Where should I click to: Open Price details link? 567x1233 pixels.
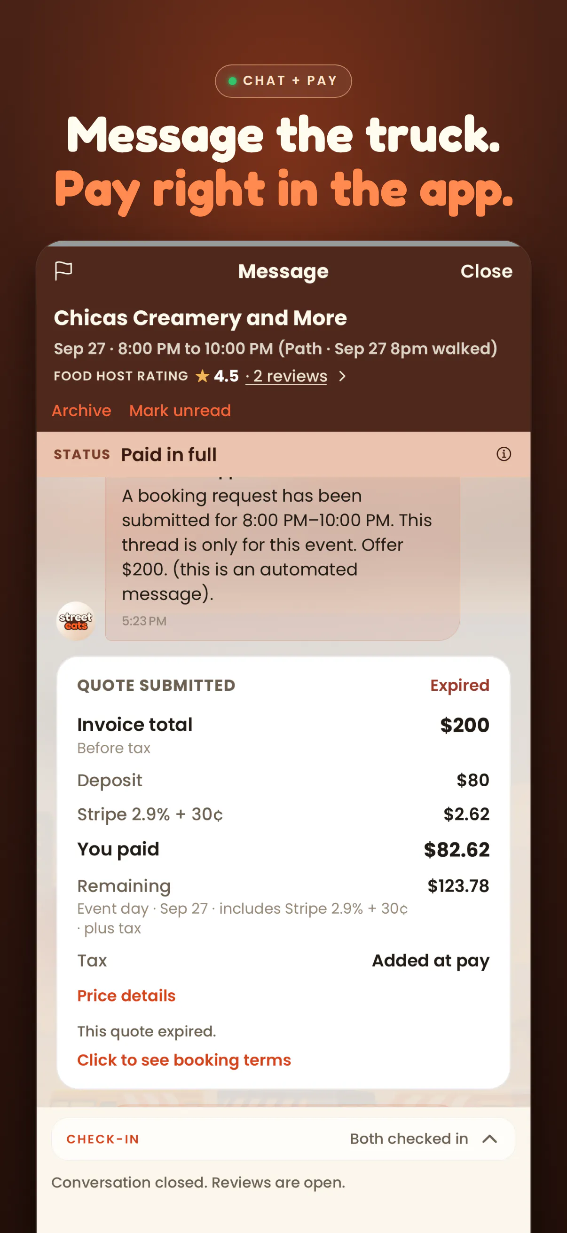pos(126,995)
